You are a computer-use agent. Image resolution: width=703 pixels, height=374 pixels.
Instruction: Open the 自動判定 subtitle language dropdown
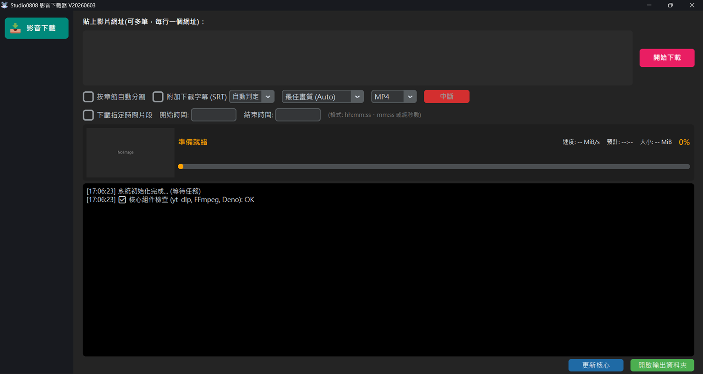(252, 97)
